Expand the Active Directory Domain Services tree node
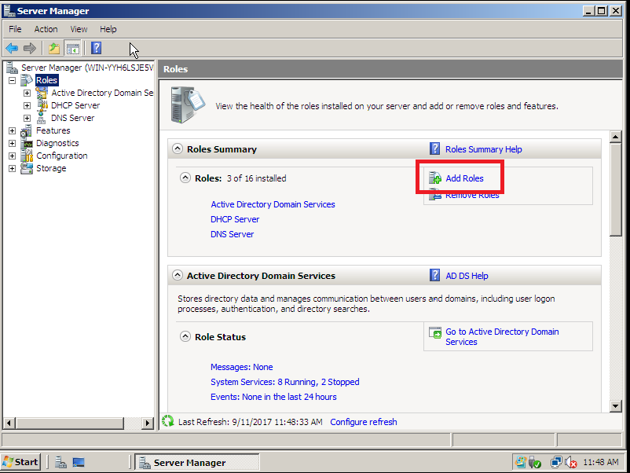The image size is (630, 473). (x=27, y=93)
